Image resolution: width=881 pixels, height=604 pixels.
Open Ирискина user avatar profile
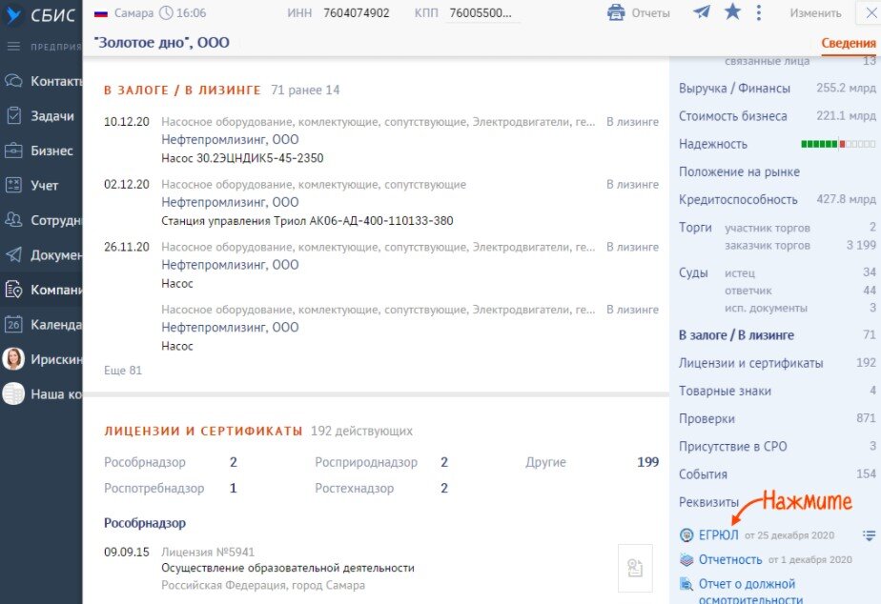point(13,359)
